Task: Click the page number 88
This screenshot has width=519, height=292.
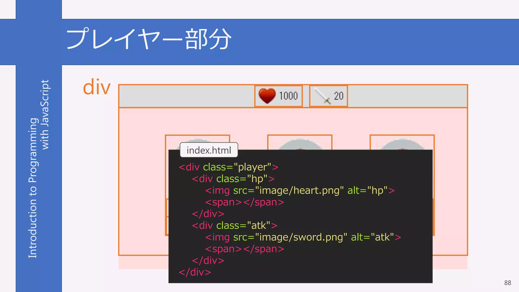Action: (x=508, y=283)
